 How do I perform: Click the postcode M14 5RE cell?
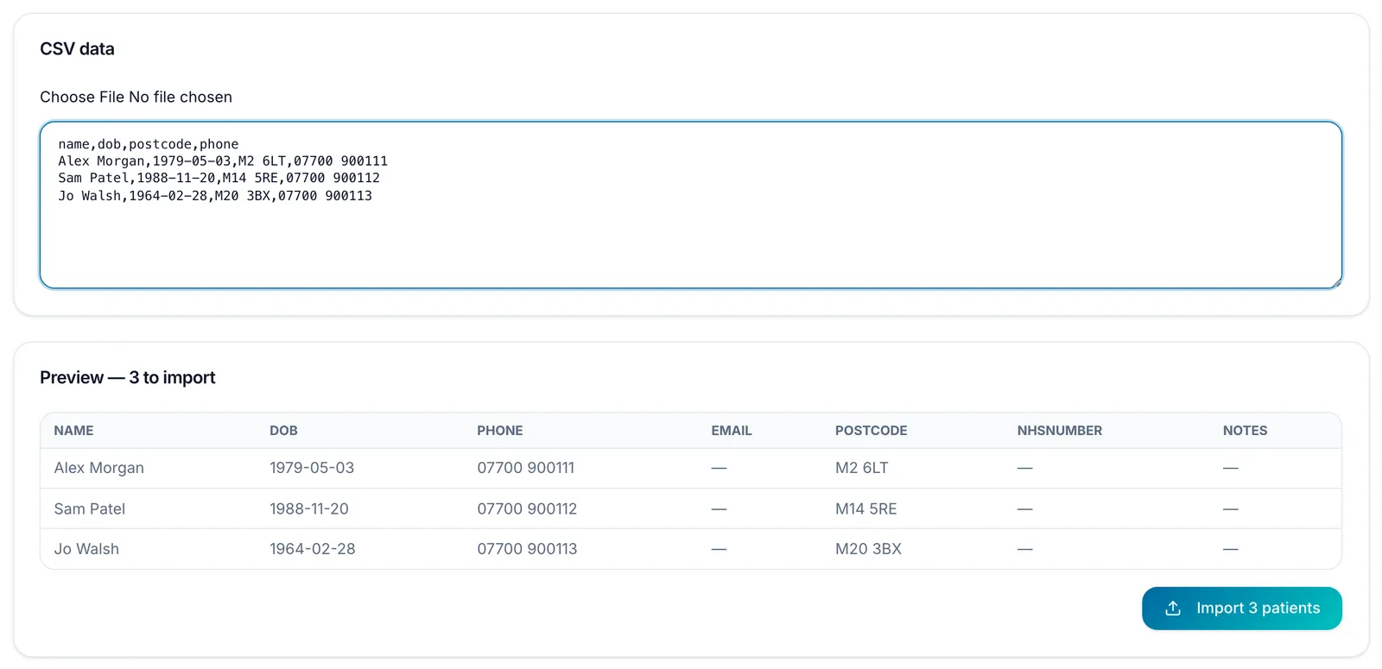point(865,509)
